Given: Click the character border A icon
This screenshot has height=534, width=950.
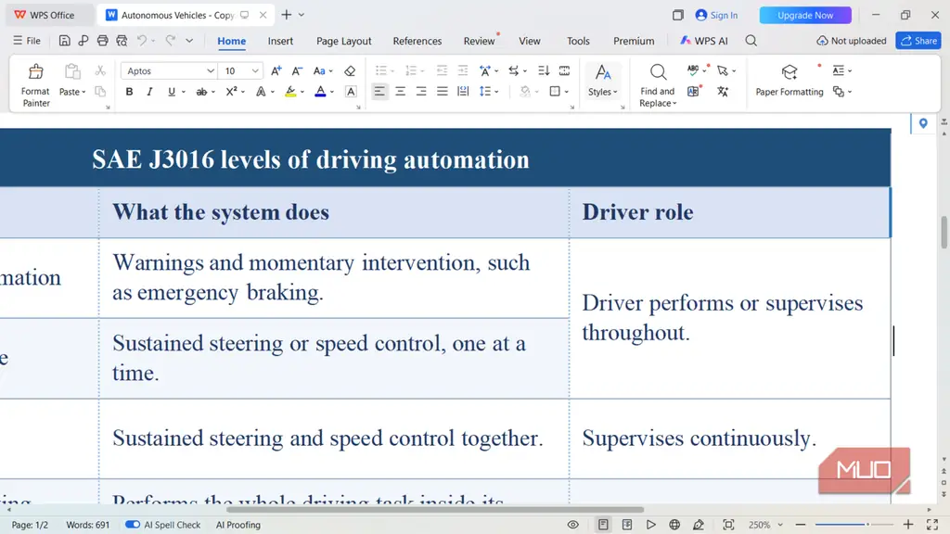Looking at the screenshot, I should (351, 92).
